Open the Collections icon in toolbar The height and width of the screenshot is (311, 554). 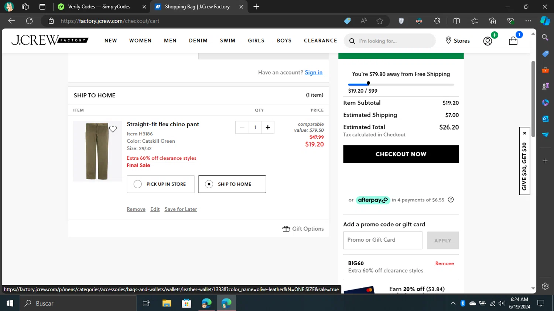click(x=492, y=21)
